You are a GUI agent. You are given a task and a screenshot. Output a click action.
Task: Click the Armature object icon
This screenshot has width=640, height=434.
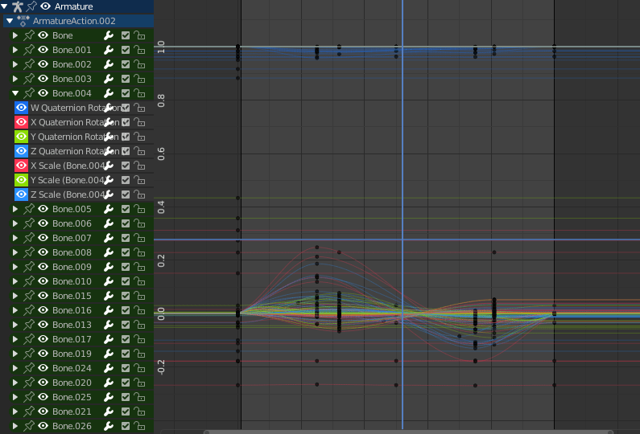pyautogui.click(x=17, y=6)
